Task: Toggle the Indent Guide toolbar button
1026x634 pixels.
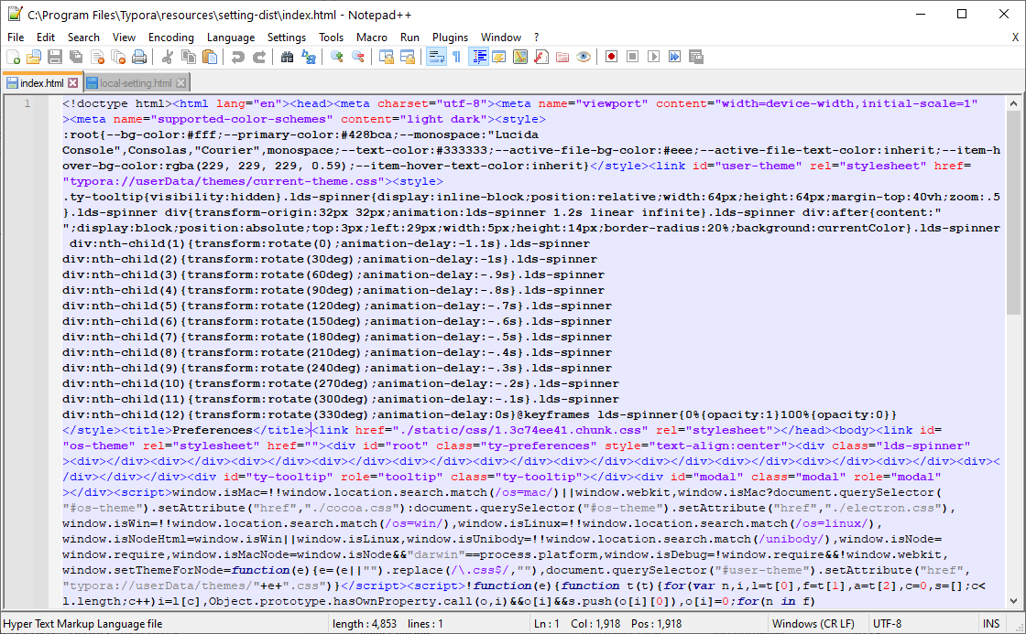Action: [x=478, y=57]
